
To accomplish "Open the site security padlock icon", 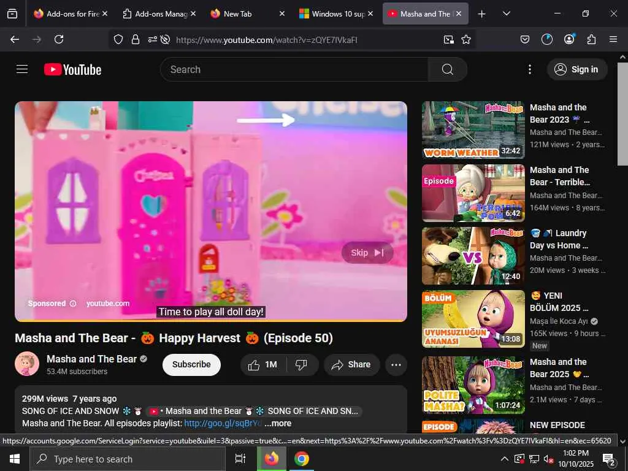I will click(136, 39).
